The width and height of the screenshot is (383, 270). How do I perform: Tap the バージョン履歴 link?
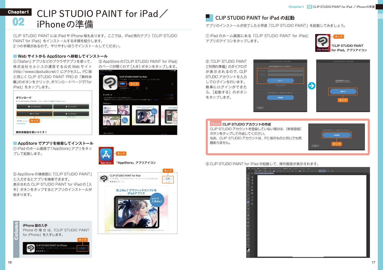[x=169, y=95]
